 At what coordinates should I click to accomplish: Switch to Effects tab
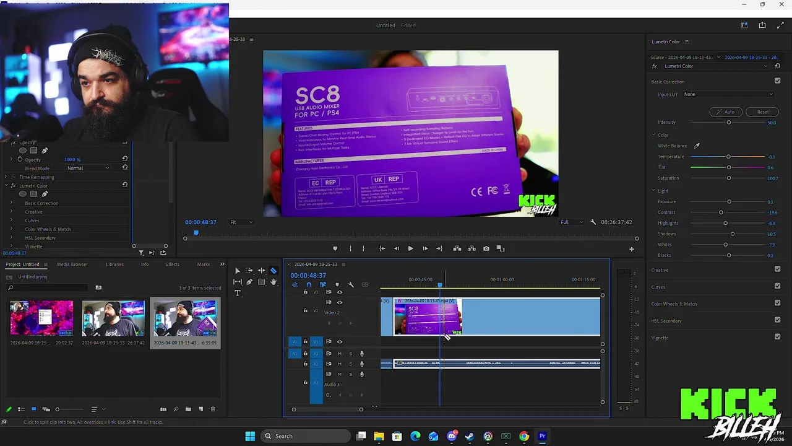(173, 265)
